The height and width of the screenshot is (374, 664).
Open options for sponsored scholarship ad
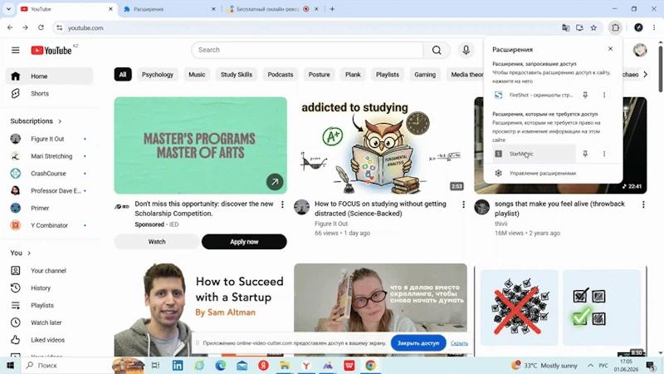click(x=282, y=204)
